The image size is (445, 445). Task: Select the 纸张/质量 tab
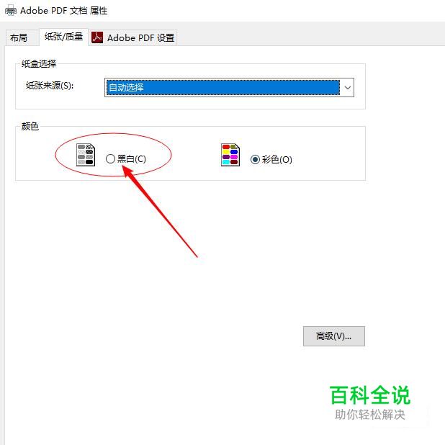pos(64,37)
